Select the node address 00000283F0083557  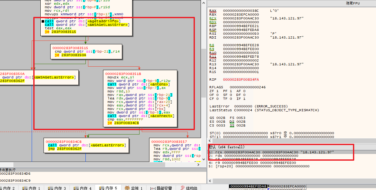pyautogui.click(x=169, y=142)
